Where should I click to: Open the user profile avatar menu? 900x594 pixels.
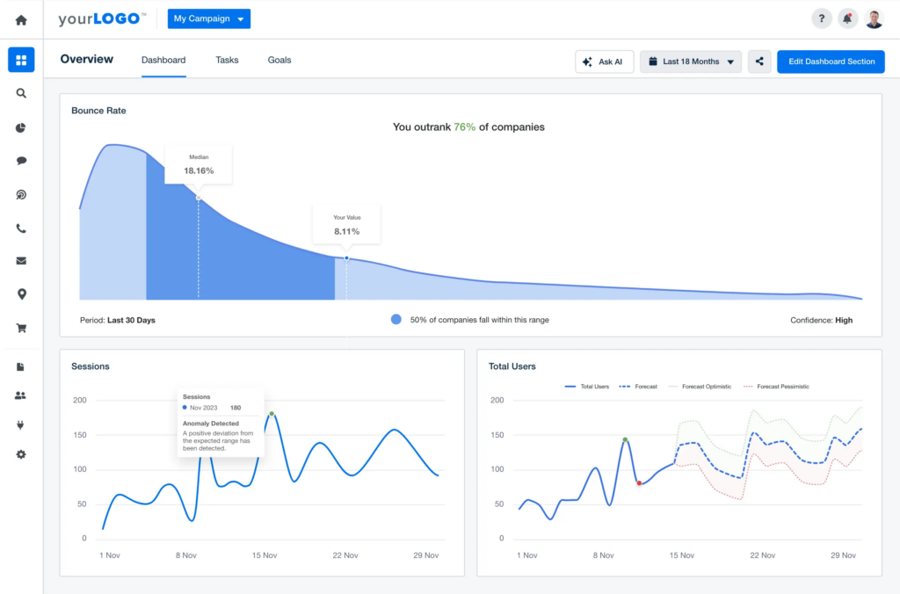click(x=874, y=19)
